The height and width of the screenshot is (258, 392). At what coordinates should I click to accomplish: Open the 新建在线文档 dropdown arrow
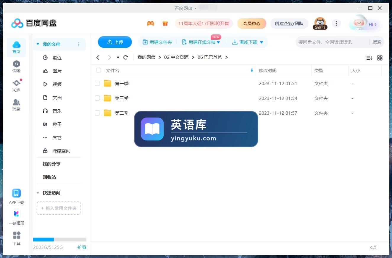(x=218, y=42)
